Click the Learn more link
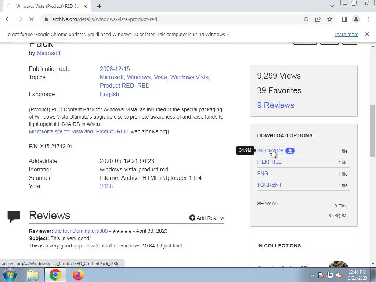376x282 pixels. point(346,34)
